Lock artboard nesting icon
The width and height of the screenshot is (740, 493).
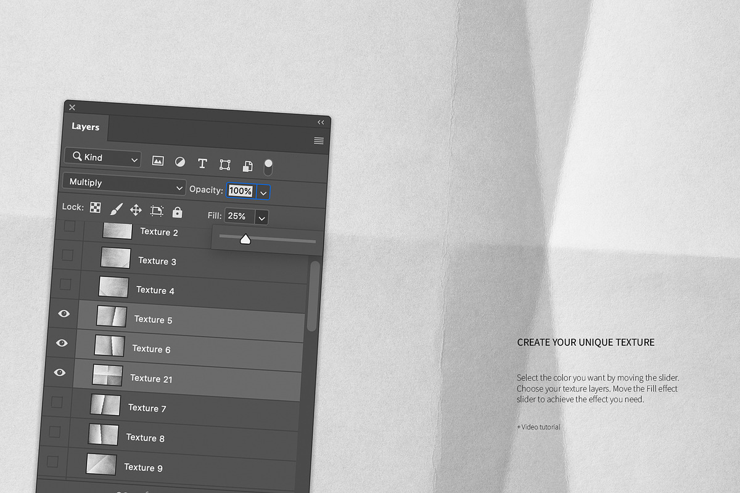pyautogui.click(x=157, y=211)
